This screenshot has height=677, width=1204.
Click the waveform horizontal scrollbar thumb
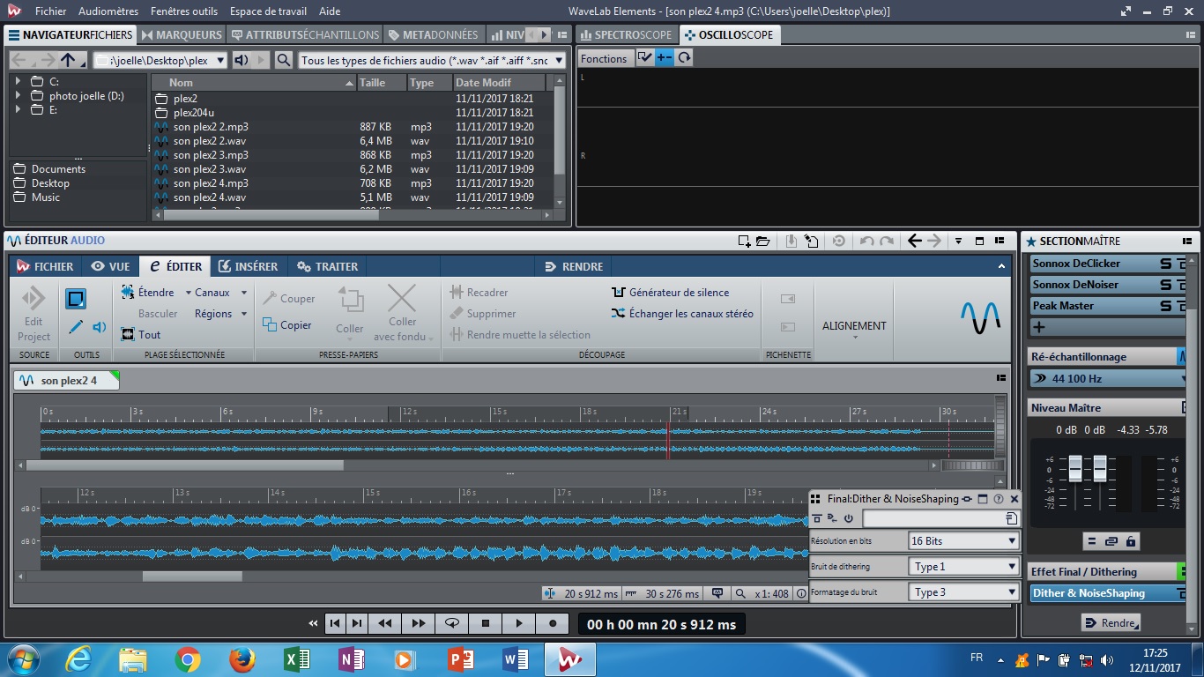coord(192,577)
